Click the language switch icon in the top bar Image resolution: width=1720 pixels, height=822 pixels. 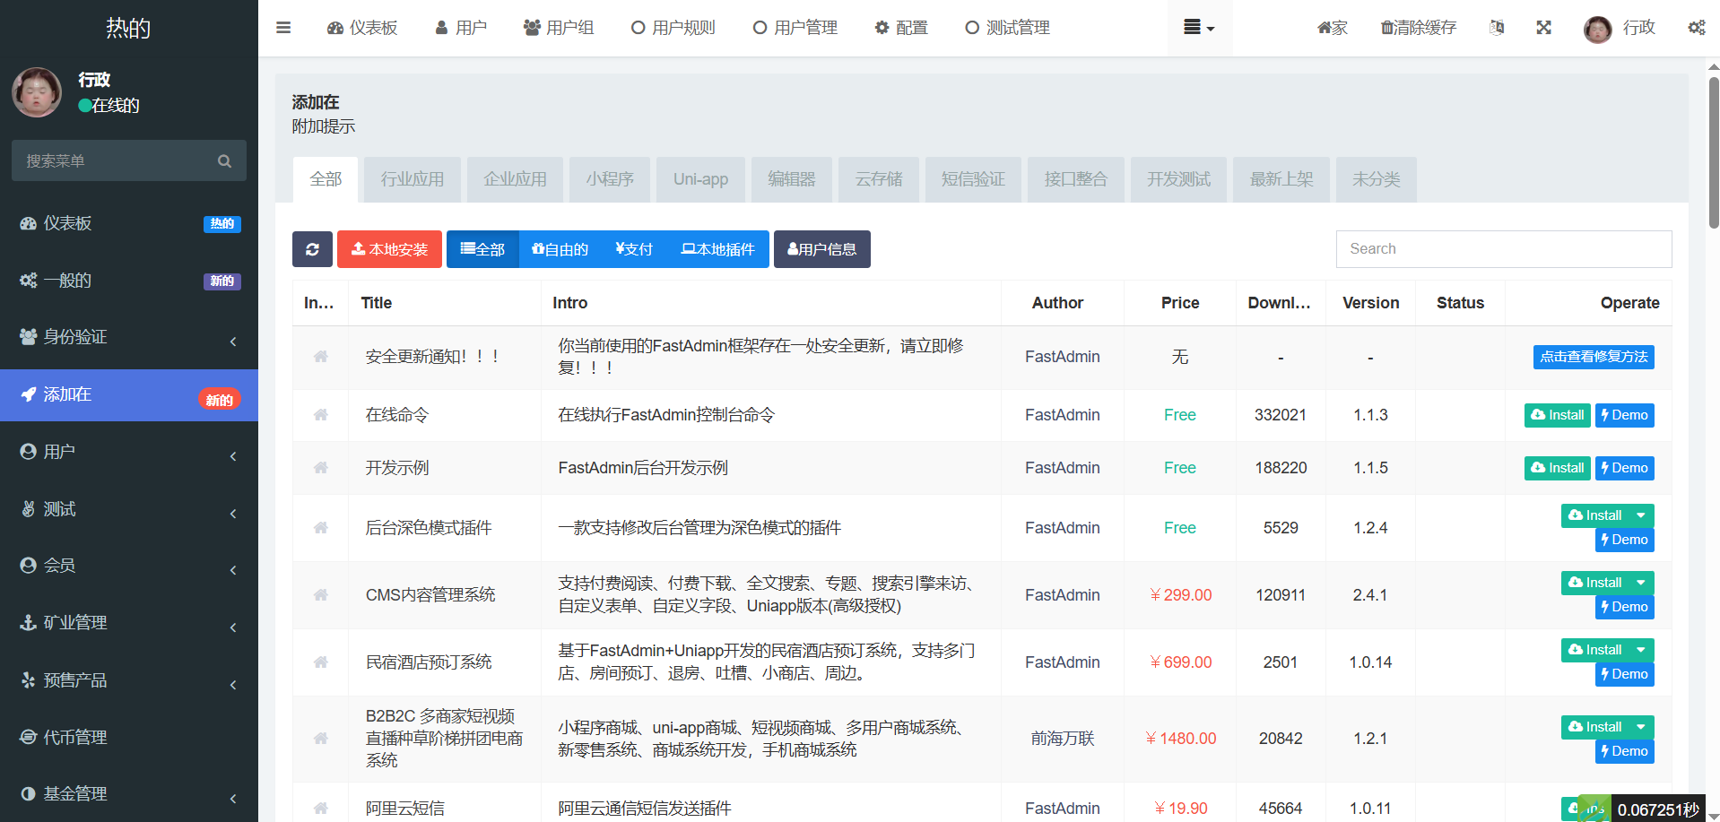click(1497, 28)
